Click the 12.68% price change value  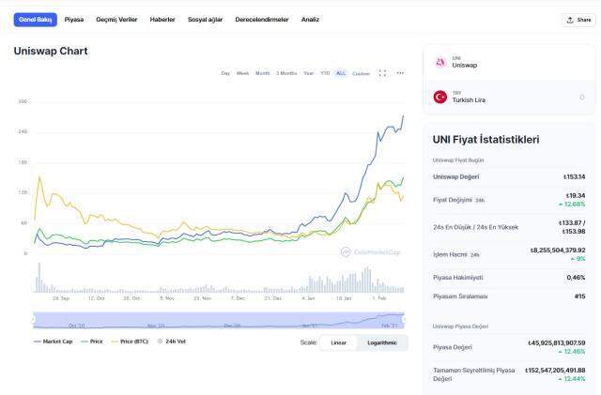point(572,205)
